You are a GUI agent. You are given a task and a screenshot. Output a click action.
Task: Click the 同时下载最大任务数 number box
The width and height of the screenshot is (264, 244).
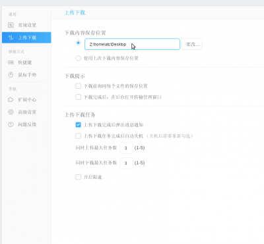click(x=126, y=163)
